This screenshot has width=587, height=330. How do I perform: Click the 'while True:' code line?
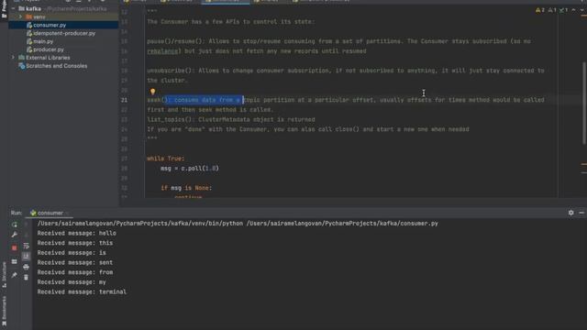click(x=165, y=159)
